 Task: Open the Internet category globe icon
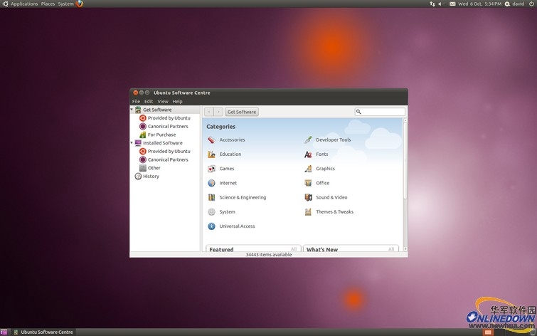[212, 183]
